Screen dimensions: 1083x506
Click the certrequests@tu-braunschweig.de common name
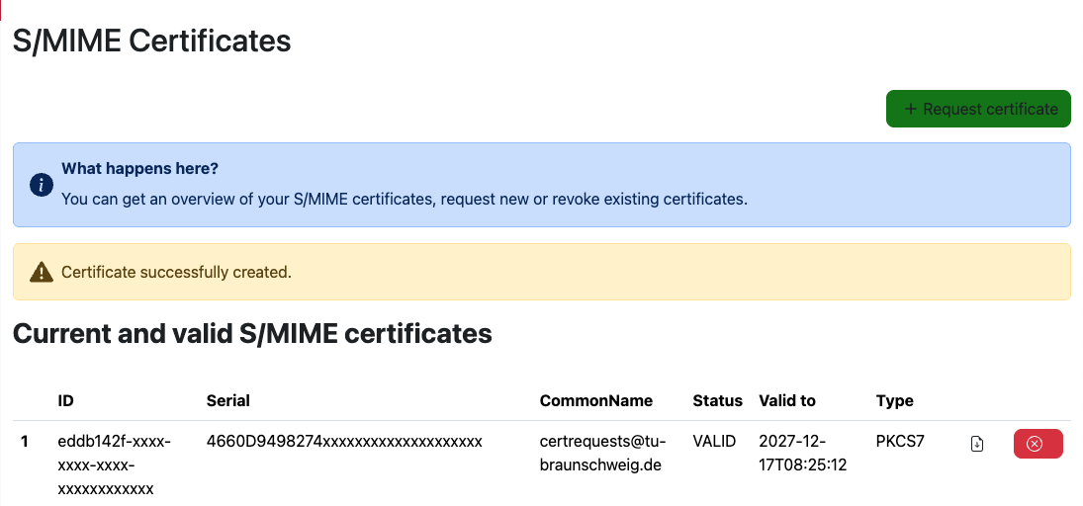click(x=602, y=453)
